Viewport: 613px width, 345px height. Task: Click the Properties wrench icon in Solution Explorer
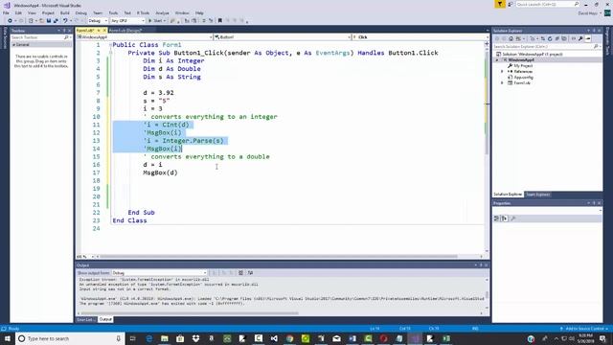tap(581, 38)
